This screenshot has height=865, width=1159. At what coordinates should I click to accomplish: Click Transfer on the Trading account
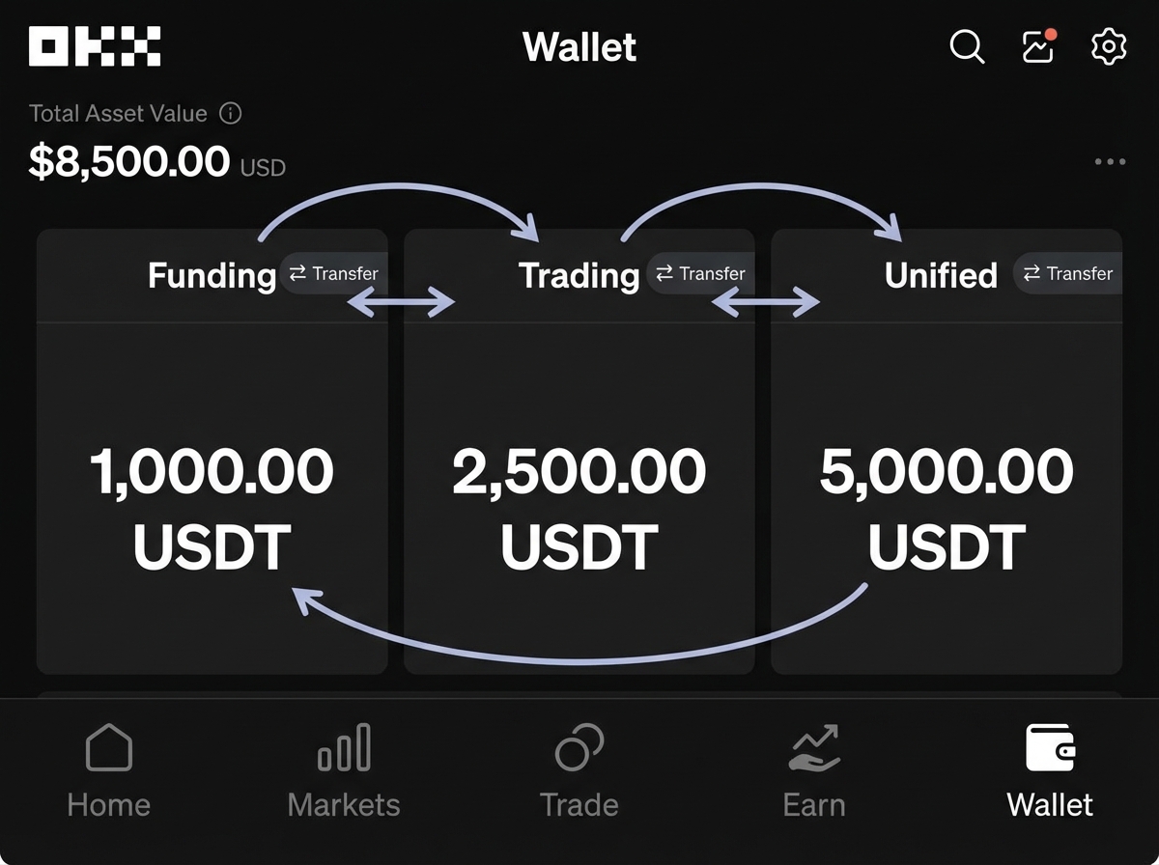point(700,274)
